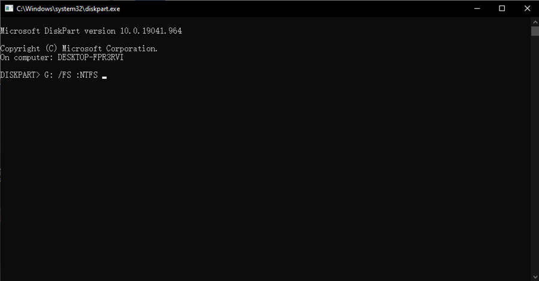Click the On computer: label
Viewport: 539px width, 281px height.
point(26,57)
